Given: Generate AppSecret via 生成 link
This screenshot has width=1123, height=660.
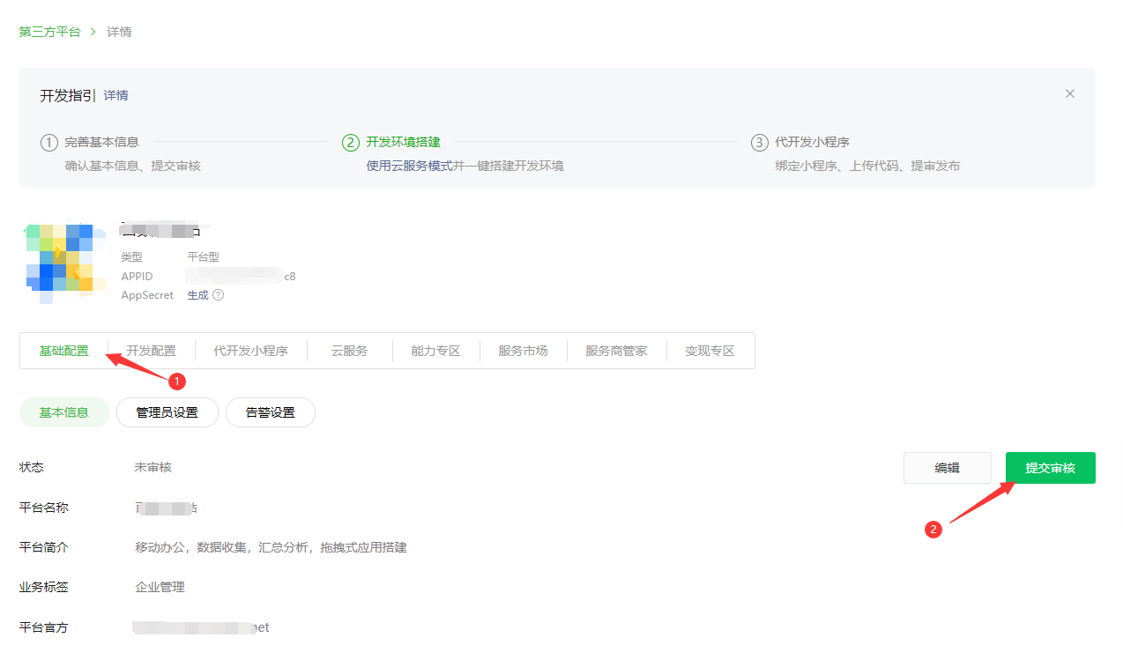Looking at the screenshot, I should point(197,295).
